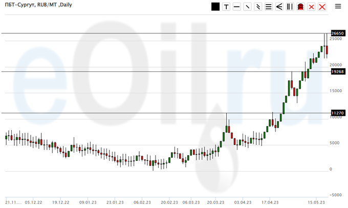
Task: Select the text label tool
Action: click(226, 7)
